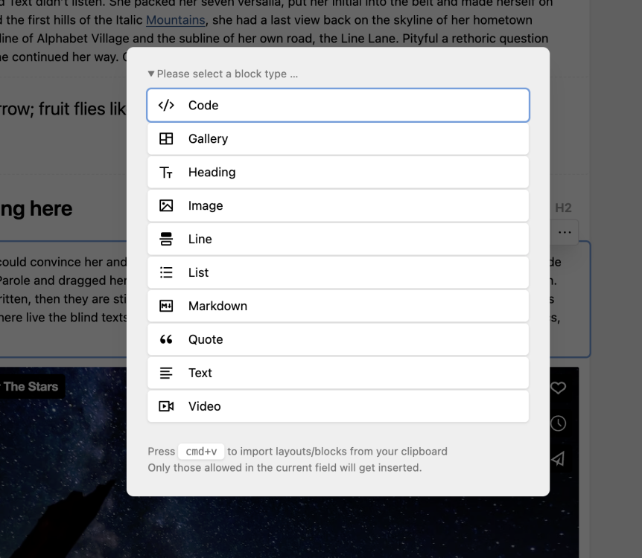This screenshot has height=558, width=642.
Task: Click the Watch Later clock icon
Action: click(x=558, y=423)
